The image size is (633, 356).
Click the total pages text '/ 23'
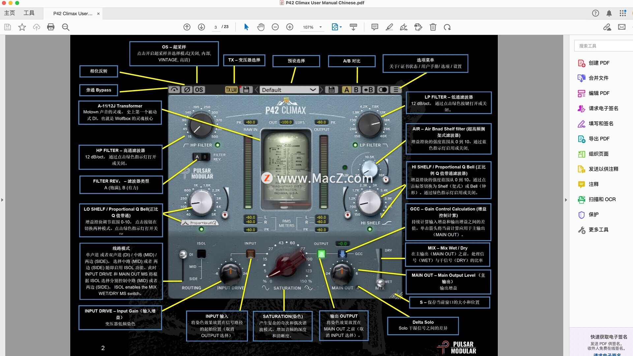pyautogui.click(x=225, y=27)
